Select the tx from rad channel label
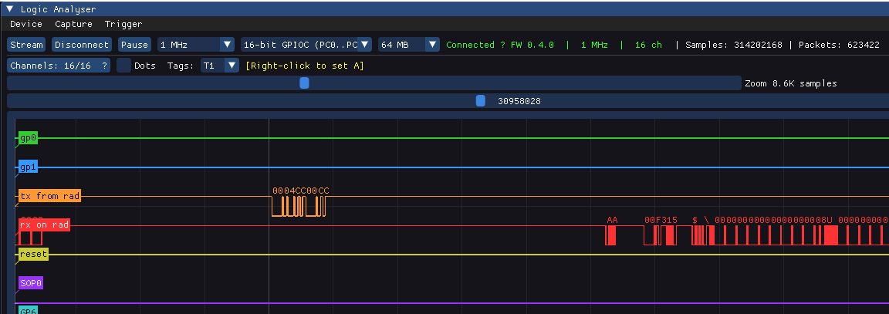 click(x=49, y=196)
